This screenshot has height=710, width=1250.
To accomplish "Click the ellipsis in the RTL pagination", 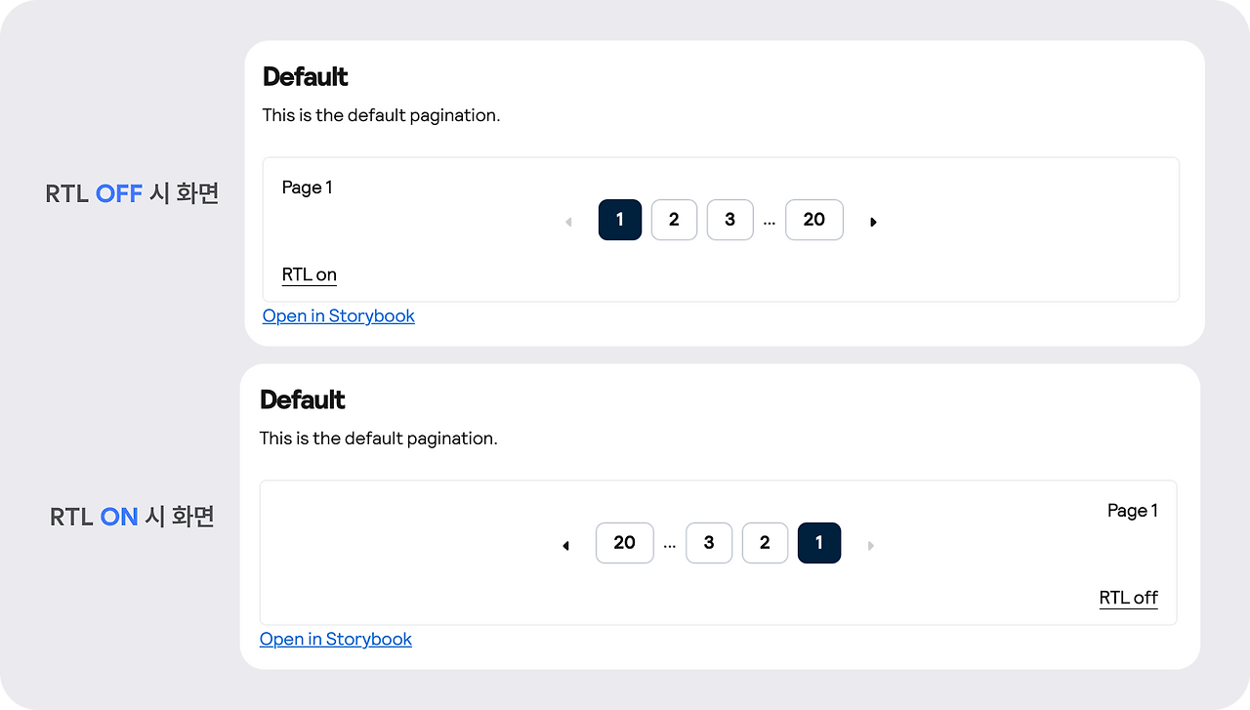I will 669,545.
